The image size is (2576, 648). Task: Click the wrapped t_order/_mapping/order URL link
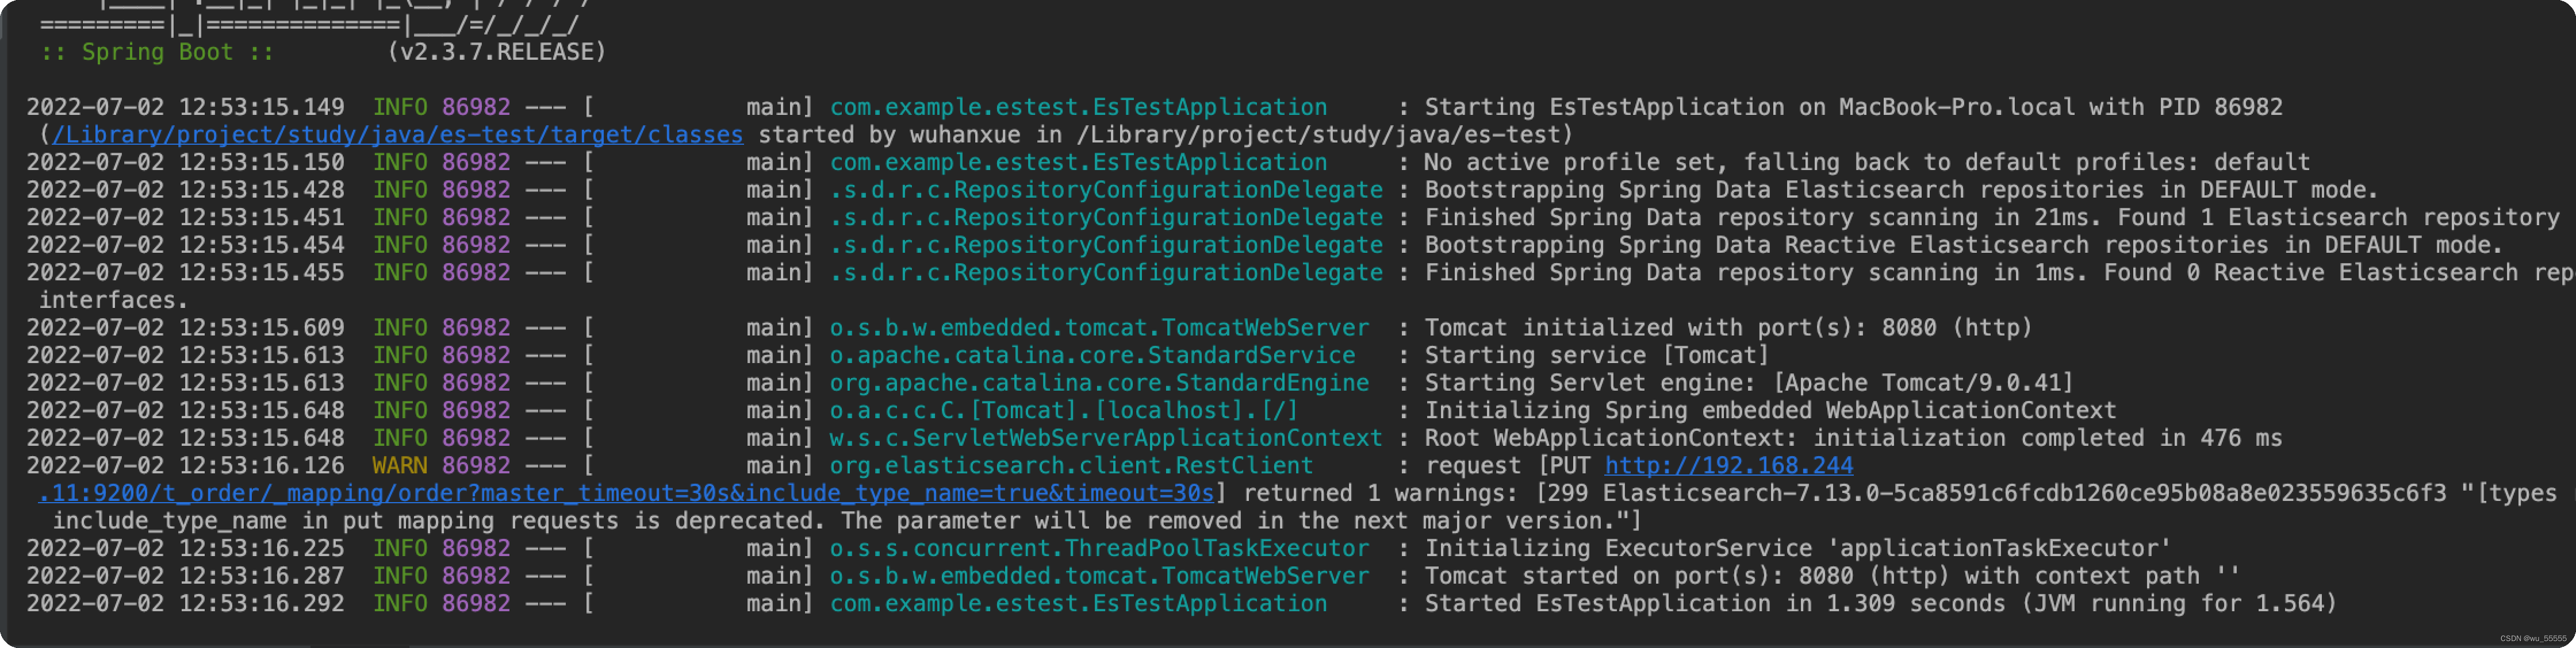[x=627, y=493]
